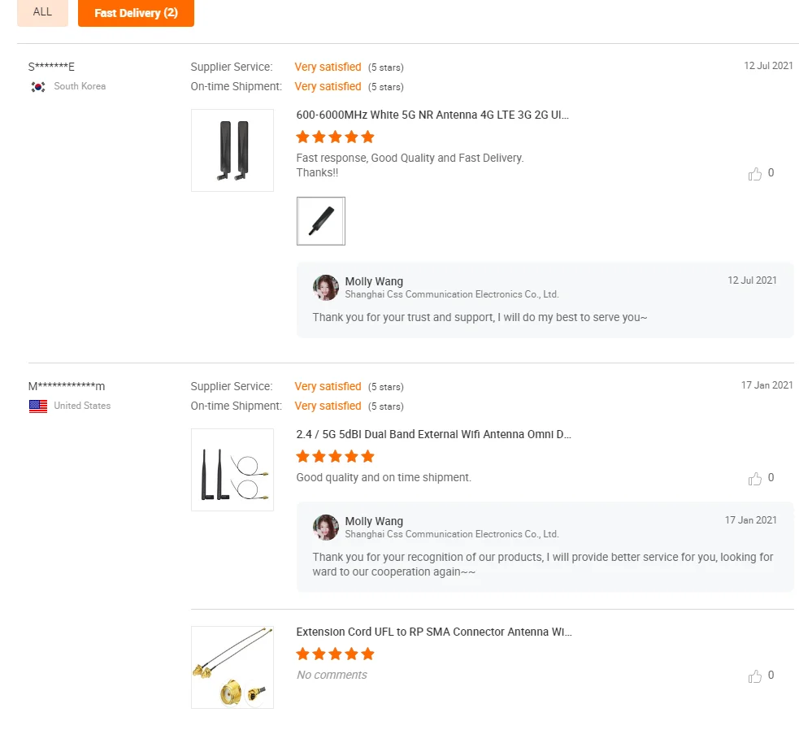Open the 600-6000MHz White 5G NR Antenna link
This screenshot has height=730, width=799.
[x=432, y=115]
